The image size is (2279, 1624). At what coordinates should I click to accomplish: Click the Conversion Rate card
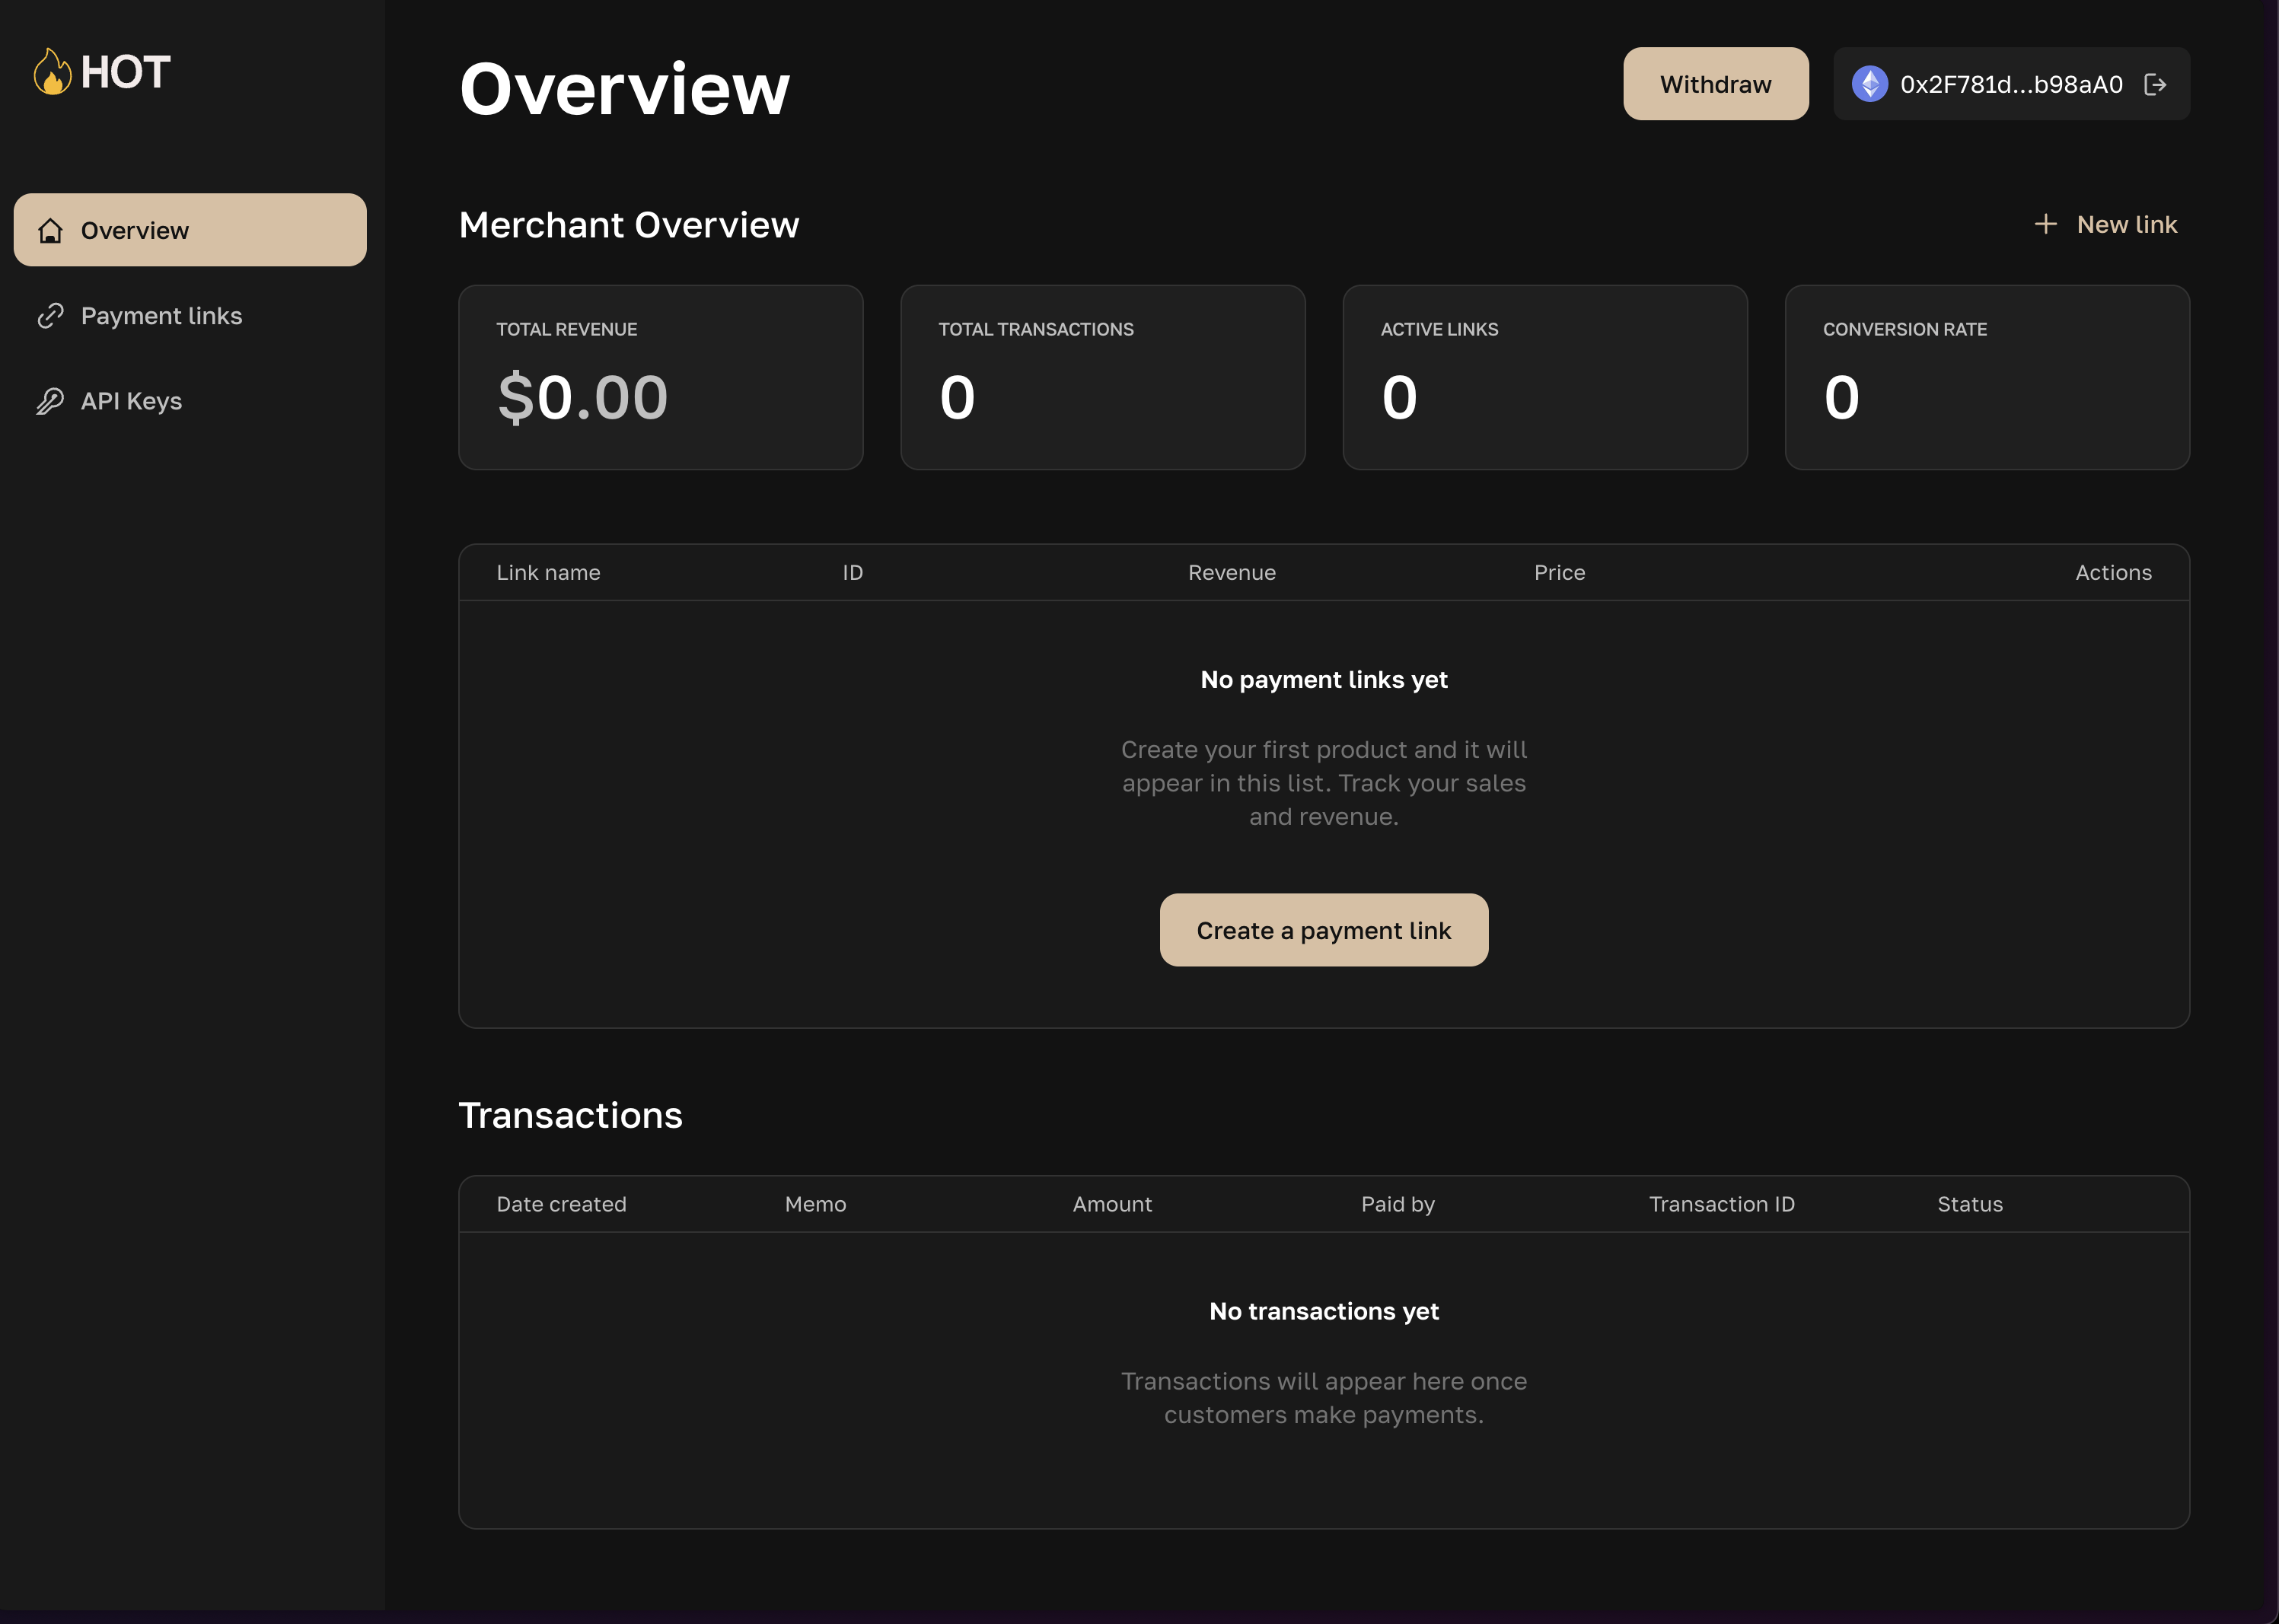[1986, 377]
